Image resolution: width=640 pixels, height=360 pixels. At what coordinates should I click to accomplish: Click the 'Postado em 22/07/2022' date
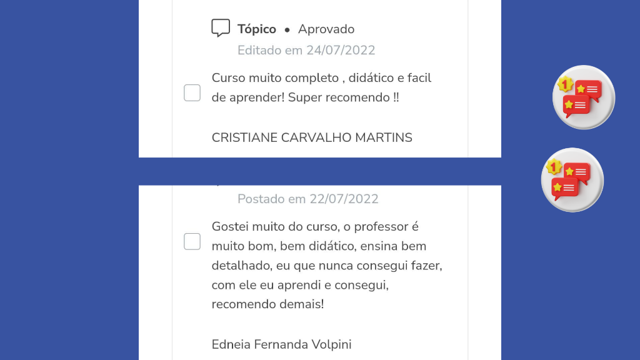307,199
